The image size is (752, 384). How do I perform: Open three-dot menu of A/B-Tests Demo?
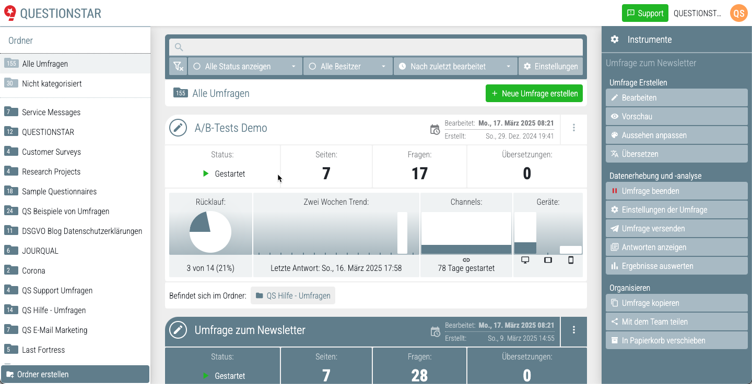point(574,128)
